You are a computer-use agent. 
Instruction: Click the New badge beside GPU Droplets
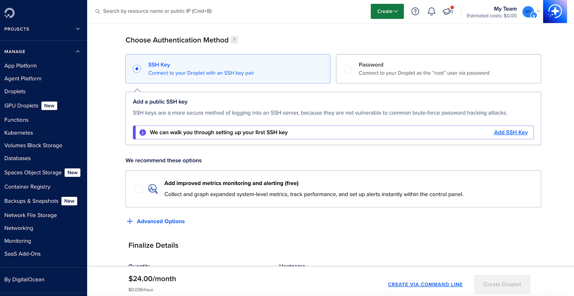(x=49, y=105)
